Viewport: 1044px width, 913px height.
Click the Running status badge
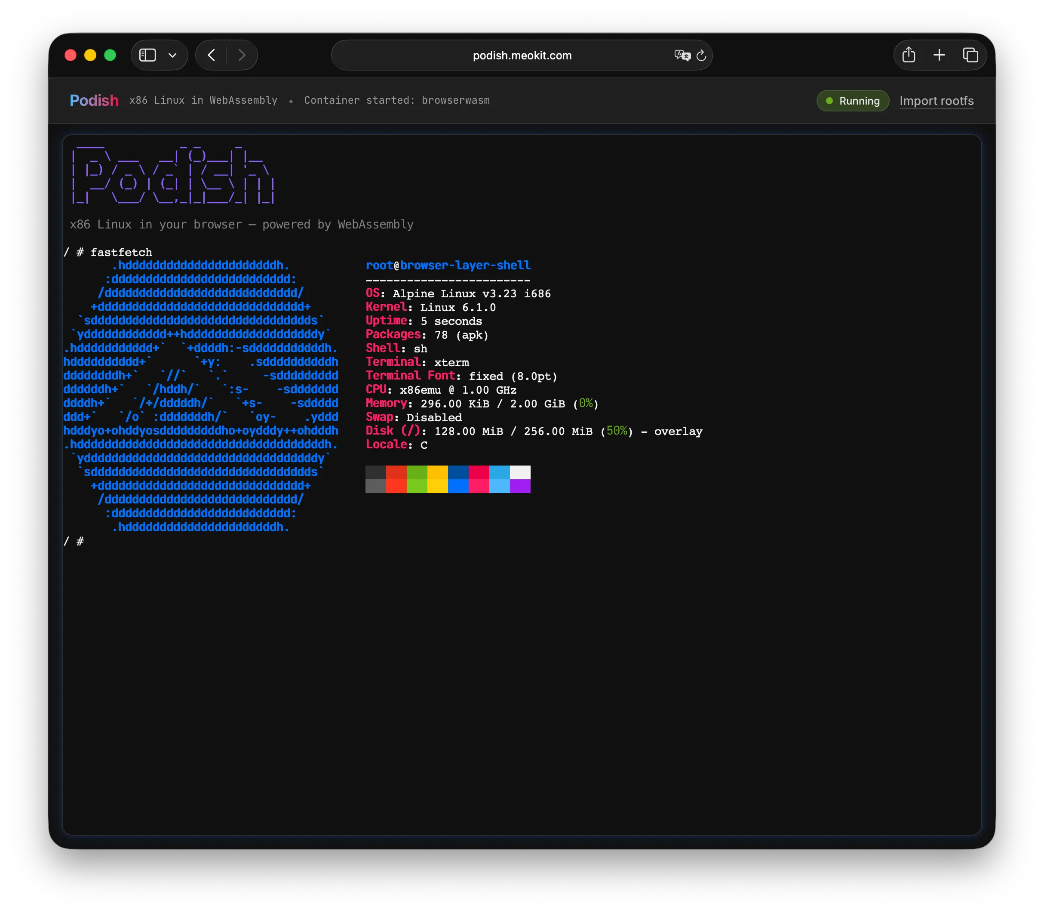(853, 101)
